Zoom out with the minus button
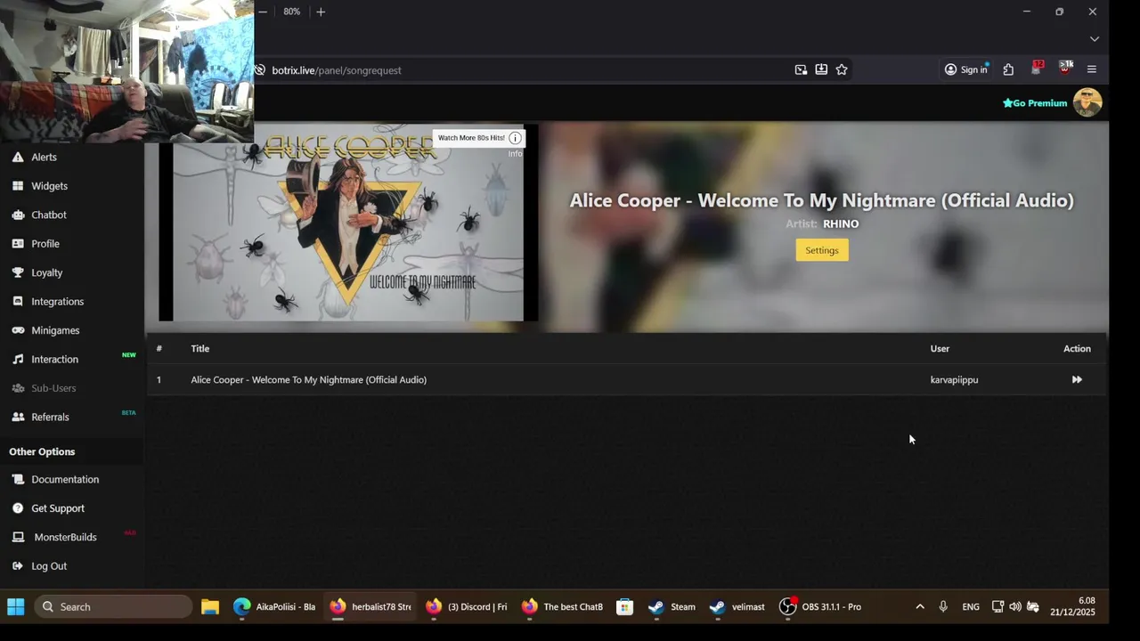Viewport: 1140px width, 641px height. (263, 12)
